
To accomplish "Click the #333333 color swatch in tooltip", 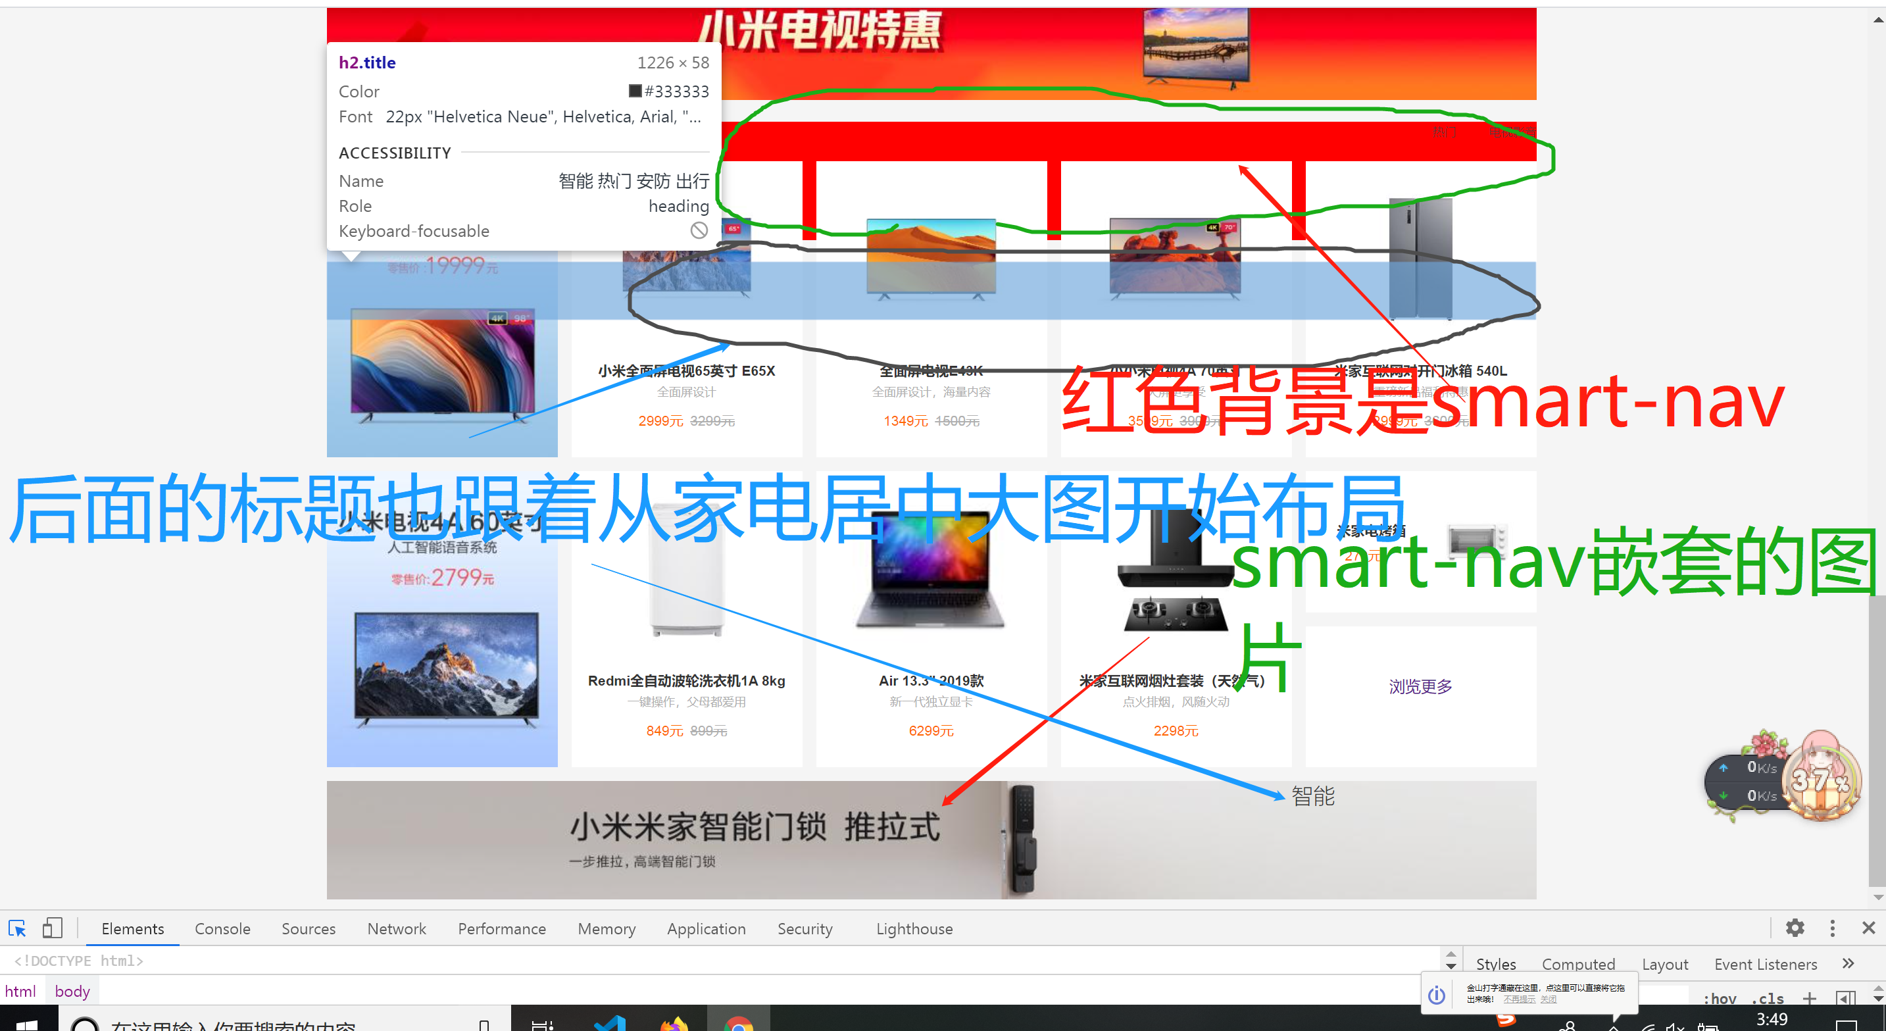I will point(635,91).
